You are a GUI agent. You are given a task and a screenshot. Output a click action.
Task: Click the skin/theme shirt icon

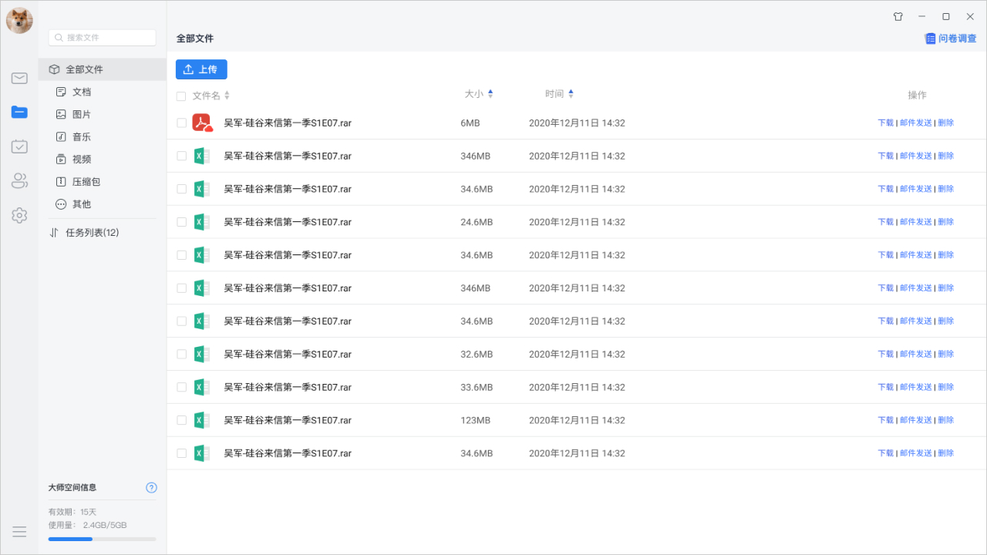point(898,16)
